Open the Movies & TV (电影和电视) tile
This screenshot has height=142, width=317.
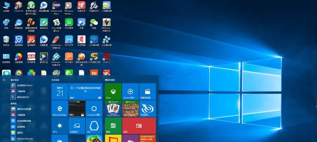tap(148, 92)
